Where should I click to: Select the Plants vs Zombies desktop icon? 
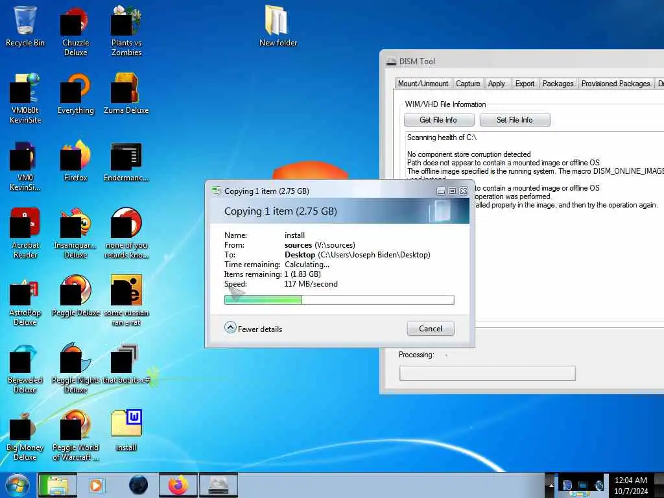126,32
